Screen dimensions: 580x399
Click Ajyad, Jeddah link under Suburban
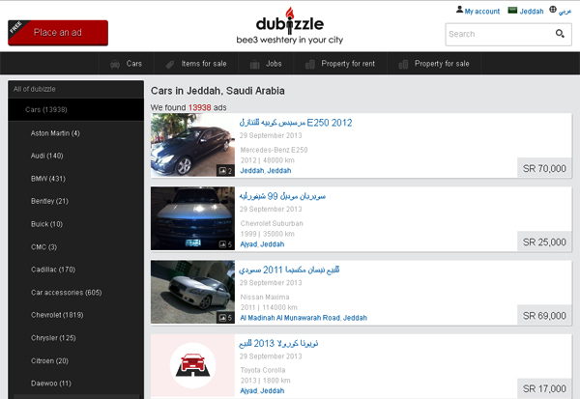[262, 244]
